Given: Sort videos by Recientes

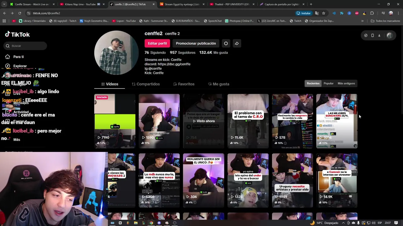Looking at the screenshot, I should (x=313, y=83).
